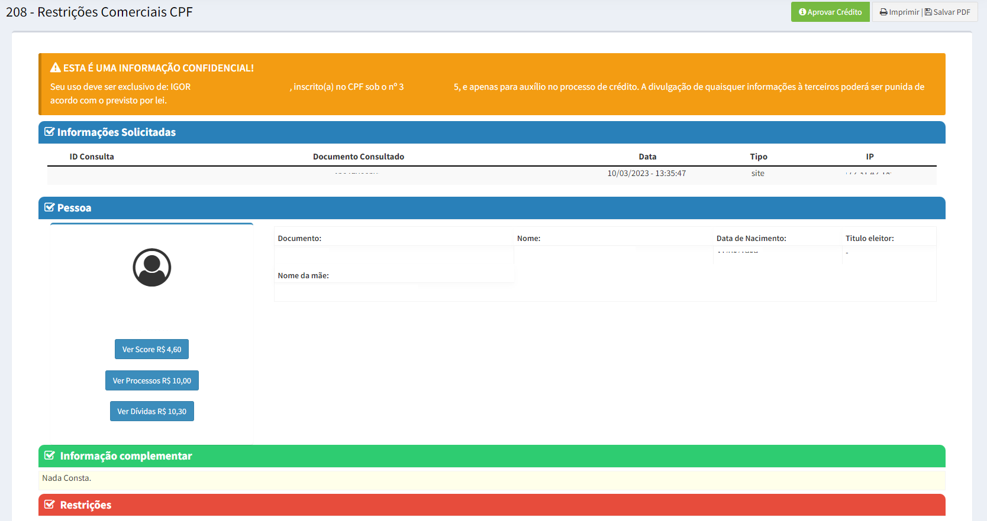
Task: Click the ID Consulta column header
Action: pyautogui.click(x=92, y=157)
